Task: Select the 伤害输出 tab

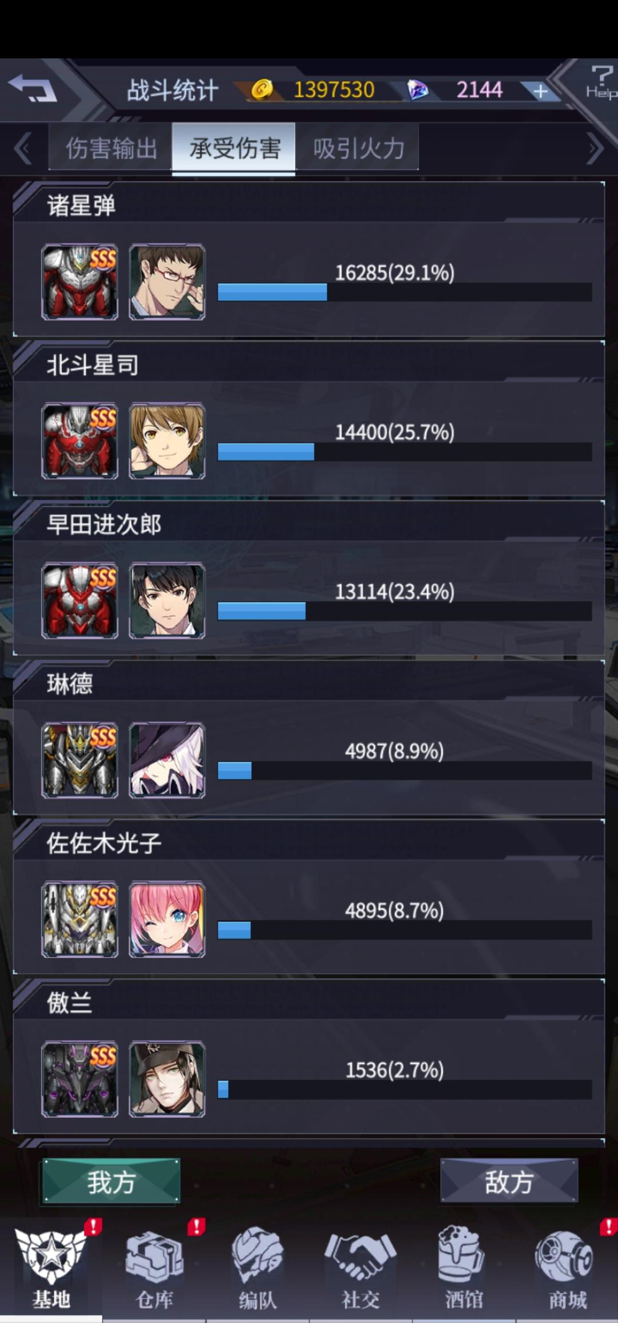Action: [110, 147]
